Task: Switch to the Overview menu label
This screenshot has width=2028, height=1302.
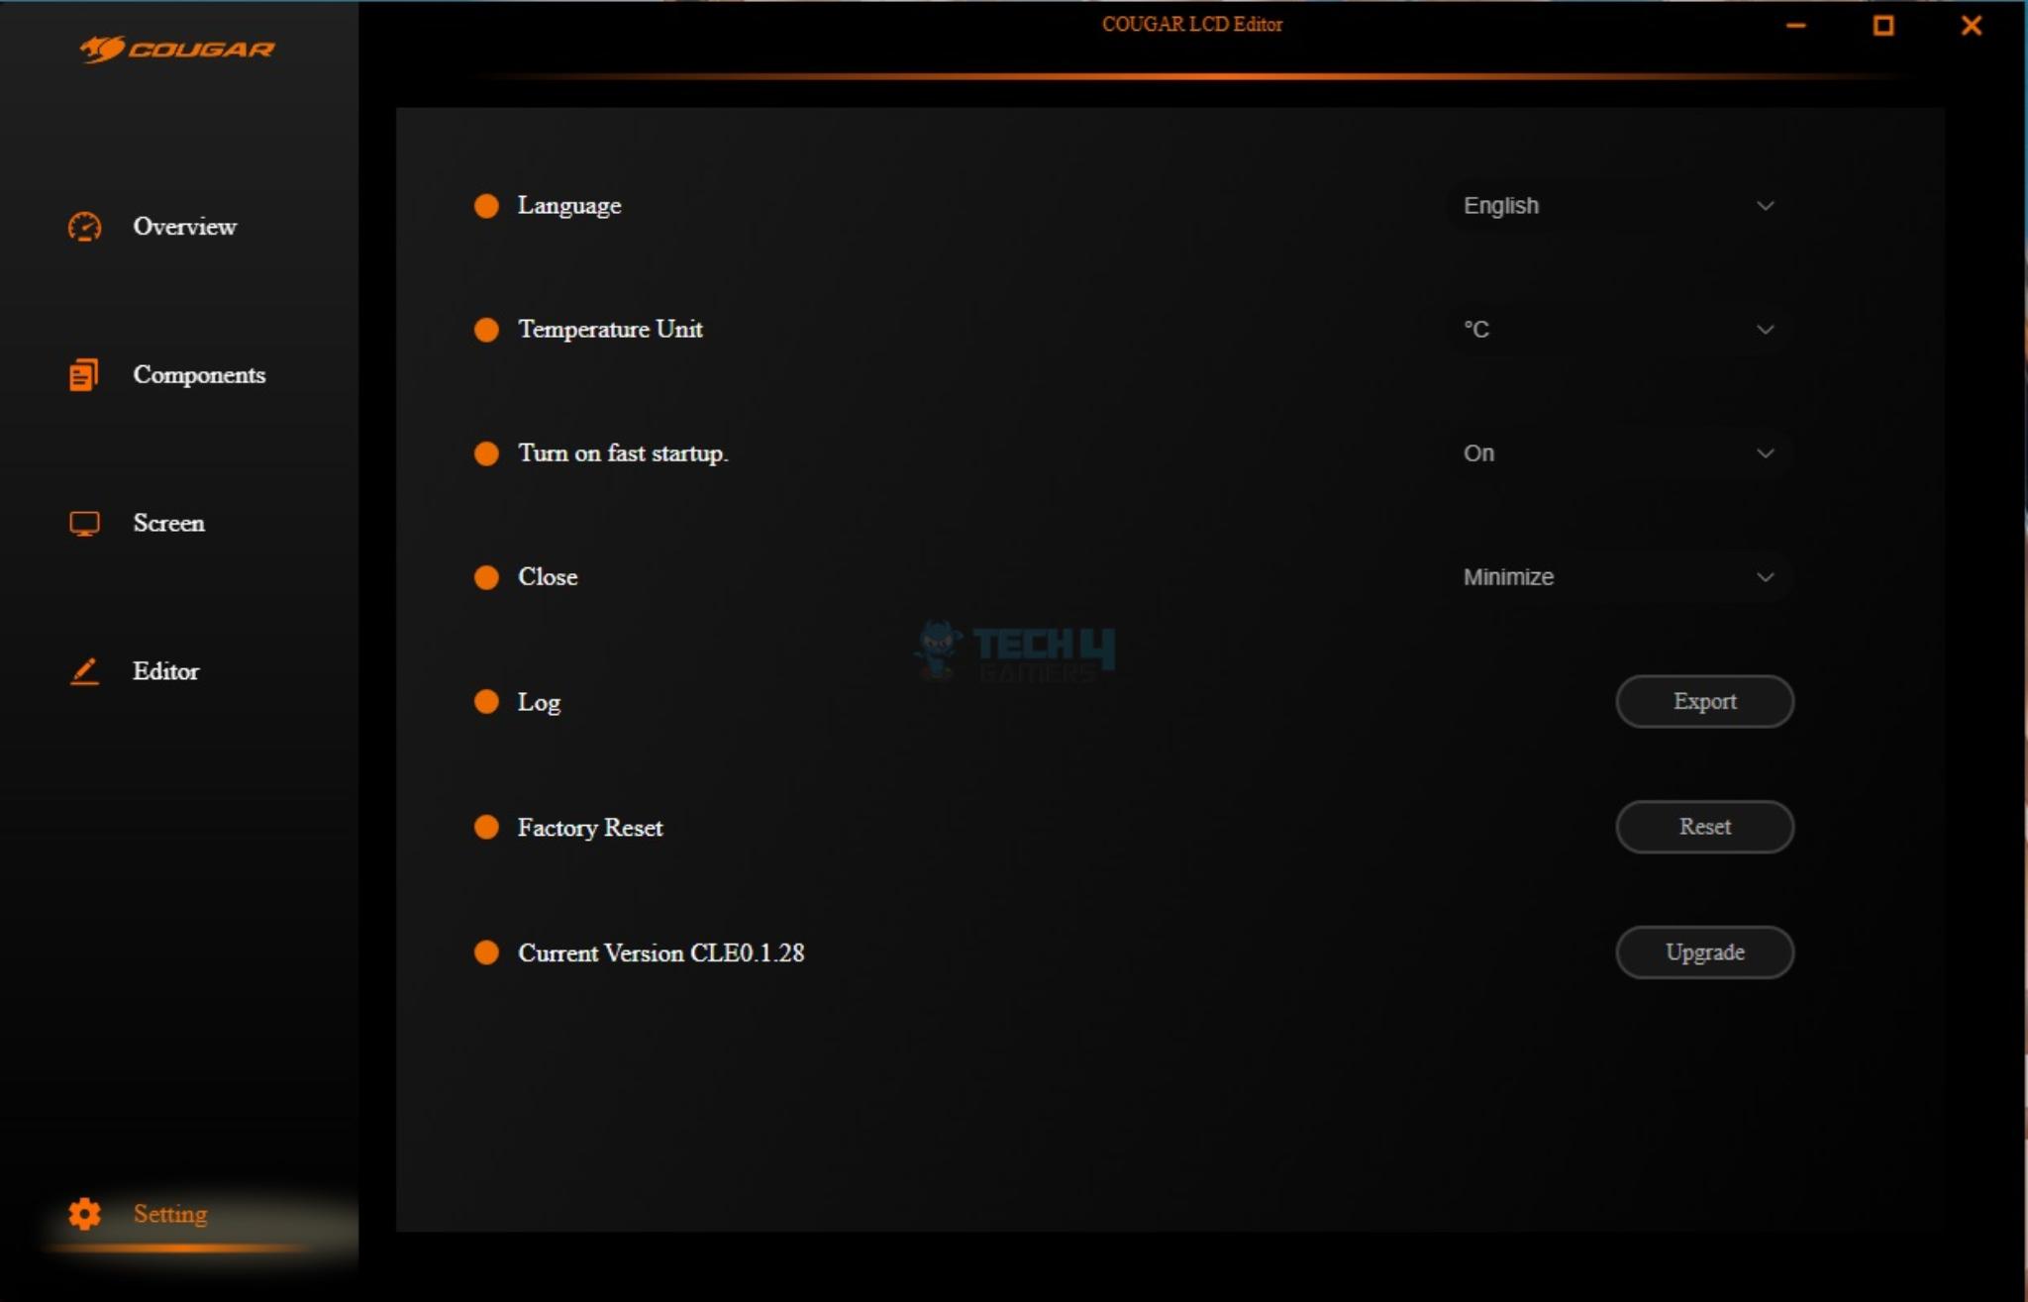Action: [185, 227]
